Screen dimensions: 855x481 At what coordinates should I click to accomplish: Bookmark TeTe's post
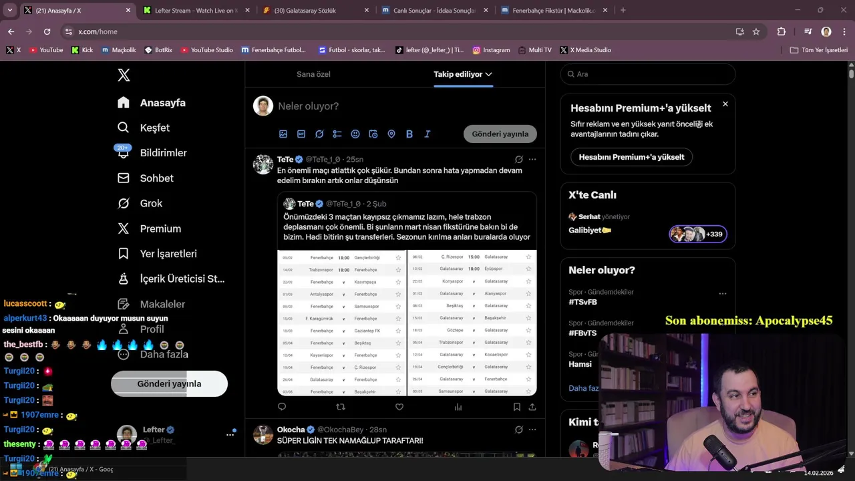pos(517,407)
